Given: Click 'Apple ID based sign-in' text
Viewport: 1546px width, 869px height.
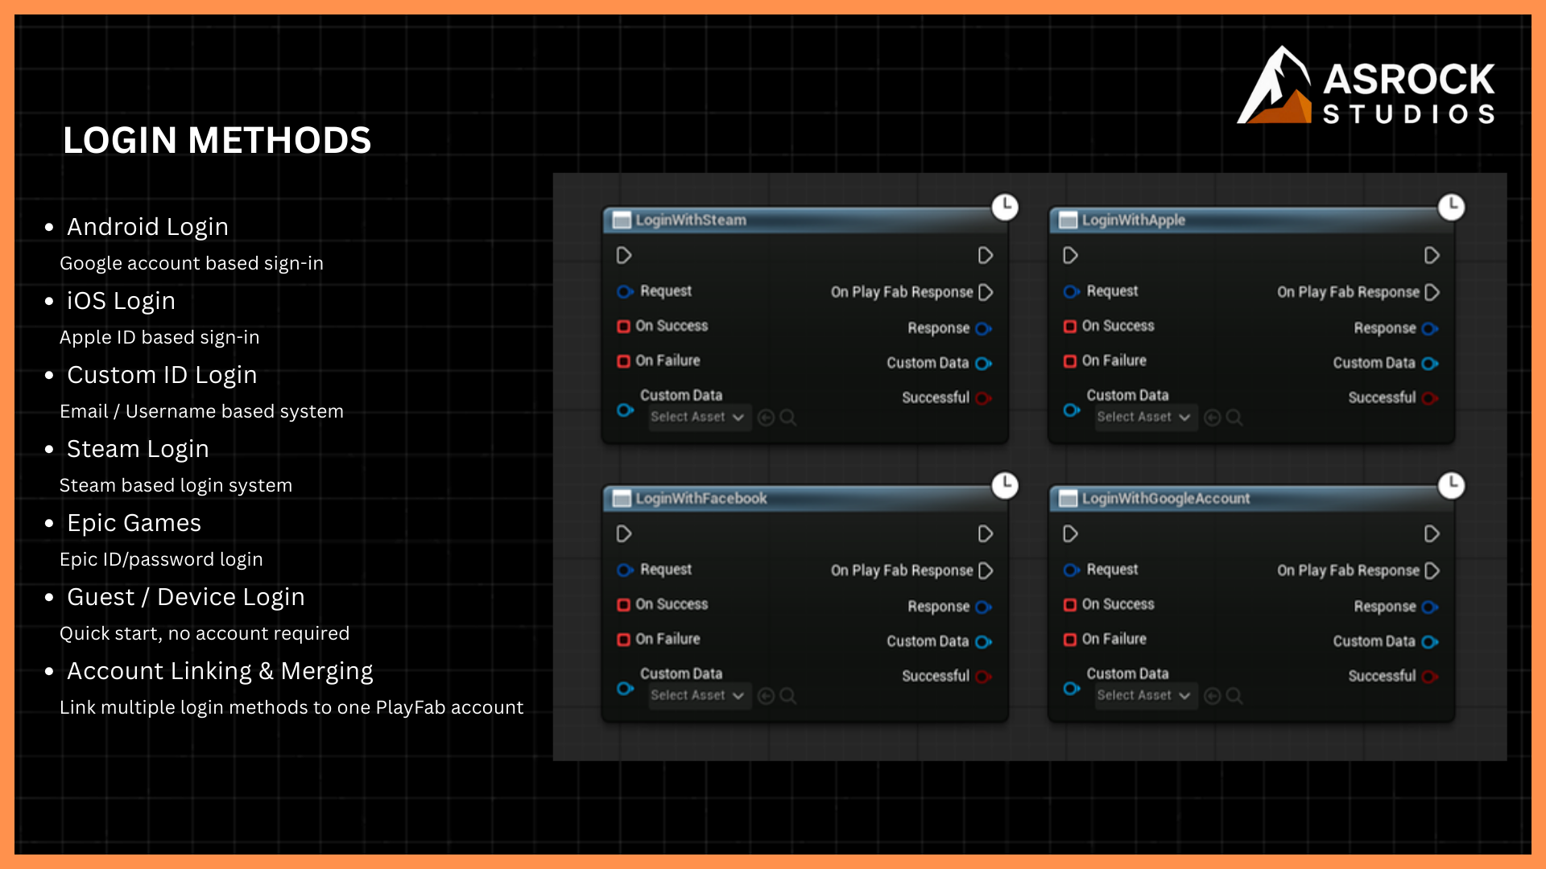Looking at the screenshot, I should point(159,337).
